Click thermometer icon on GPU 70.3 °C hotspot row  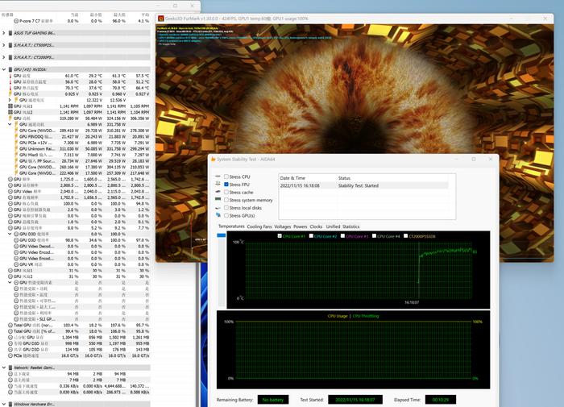pyautogui.click(x=10, y=88)
